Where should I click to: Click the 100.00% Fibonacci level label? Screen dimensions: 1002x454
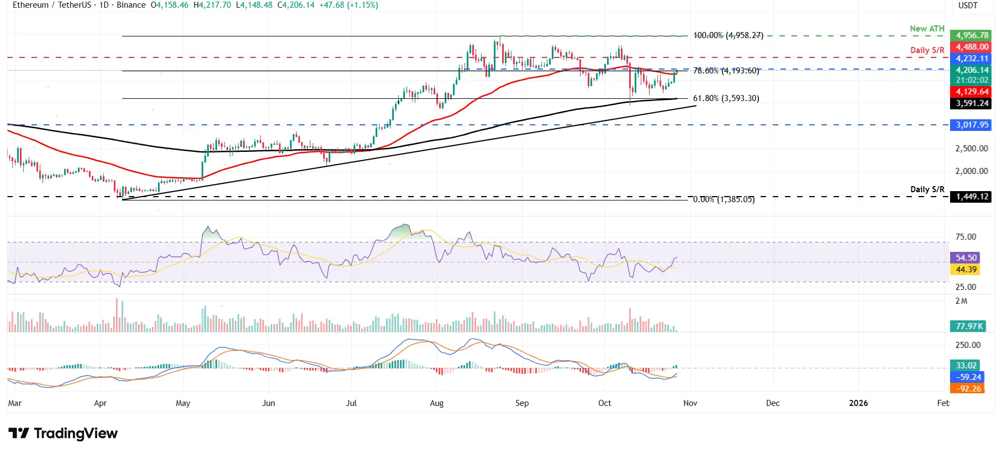click(728, 35)
